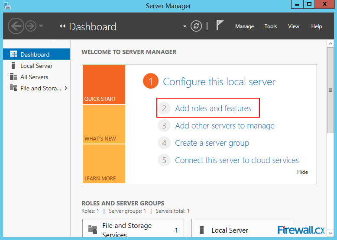Click the step 5 number circle
Image resolution: width=337 pixels, height=240 pixels.
point(164,160)
